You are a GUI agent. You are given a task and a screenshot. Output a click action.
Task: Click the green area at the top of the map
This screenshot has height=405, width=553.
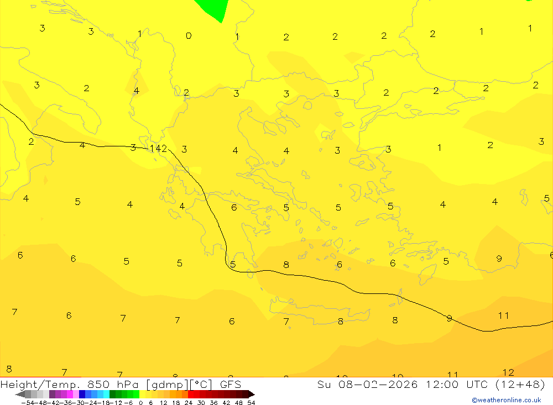tap(214, 9)
